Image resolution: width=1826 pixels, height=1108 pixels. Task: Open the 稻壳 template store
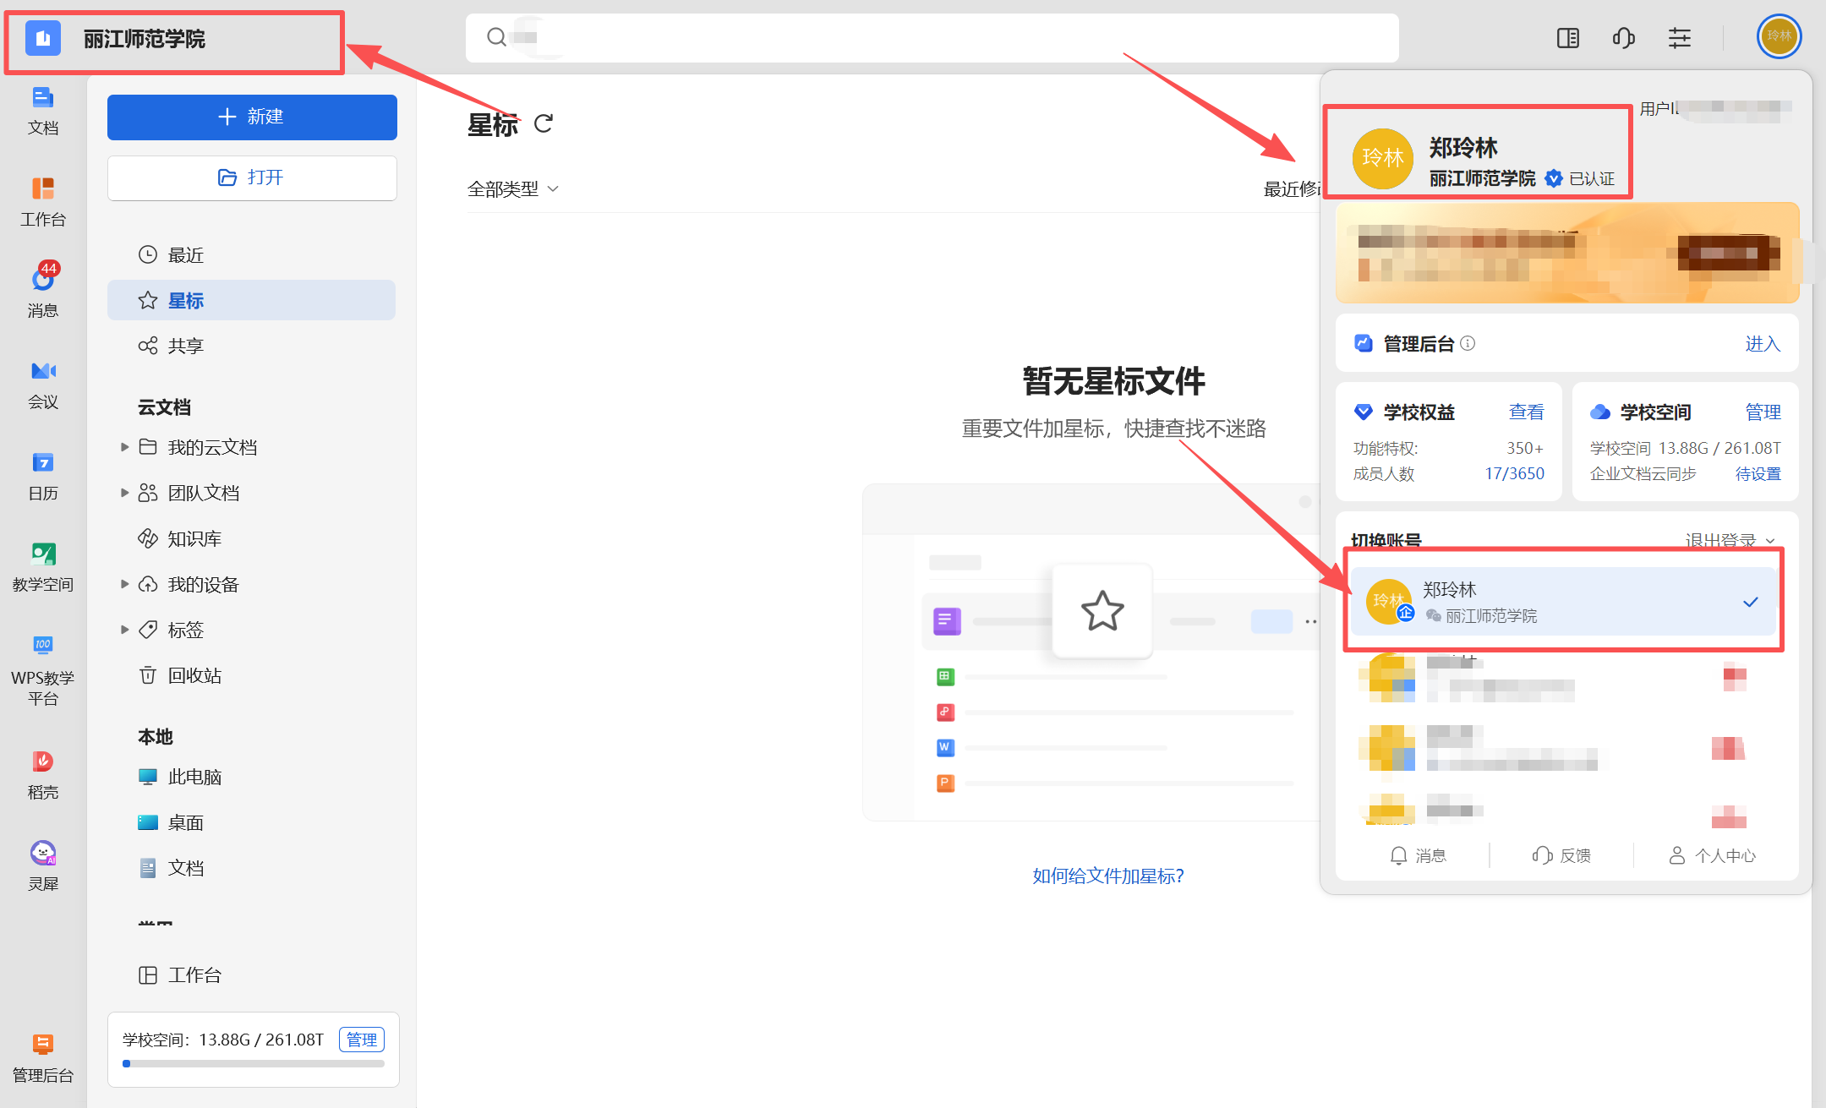43,775
